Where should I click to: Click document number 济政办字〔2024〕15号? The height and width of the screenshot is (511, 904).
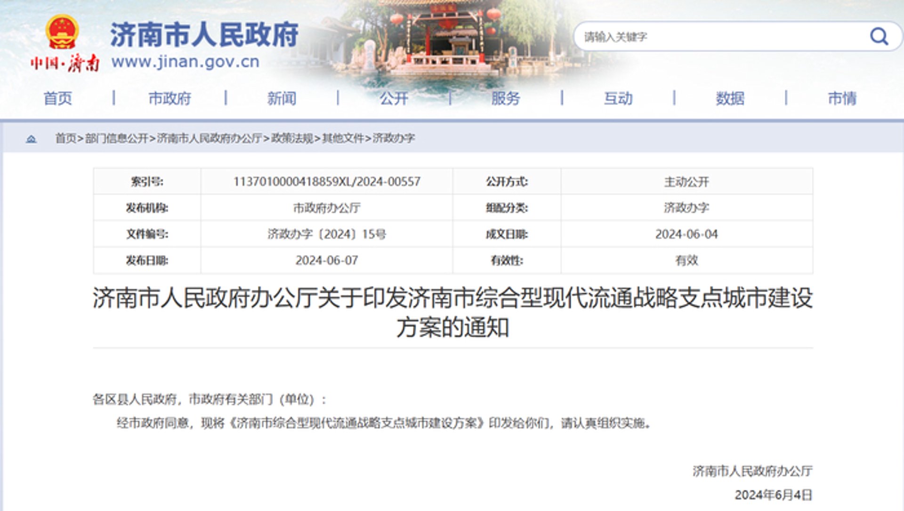coord(327,234)
